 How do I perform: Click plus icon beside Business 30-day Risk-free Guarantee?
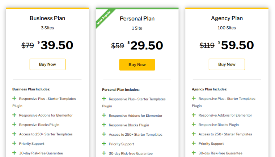[x=14, y=153]
